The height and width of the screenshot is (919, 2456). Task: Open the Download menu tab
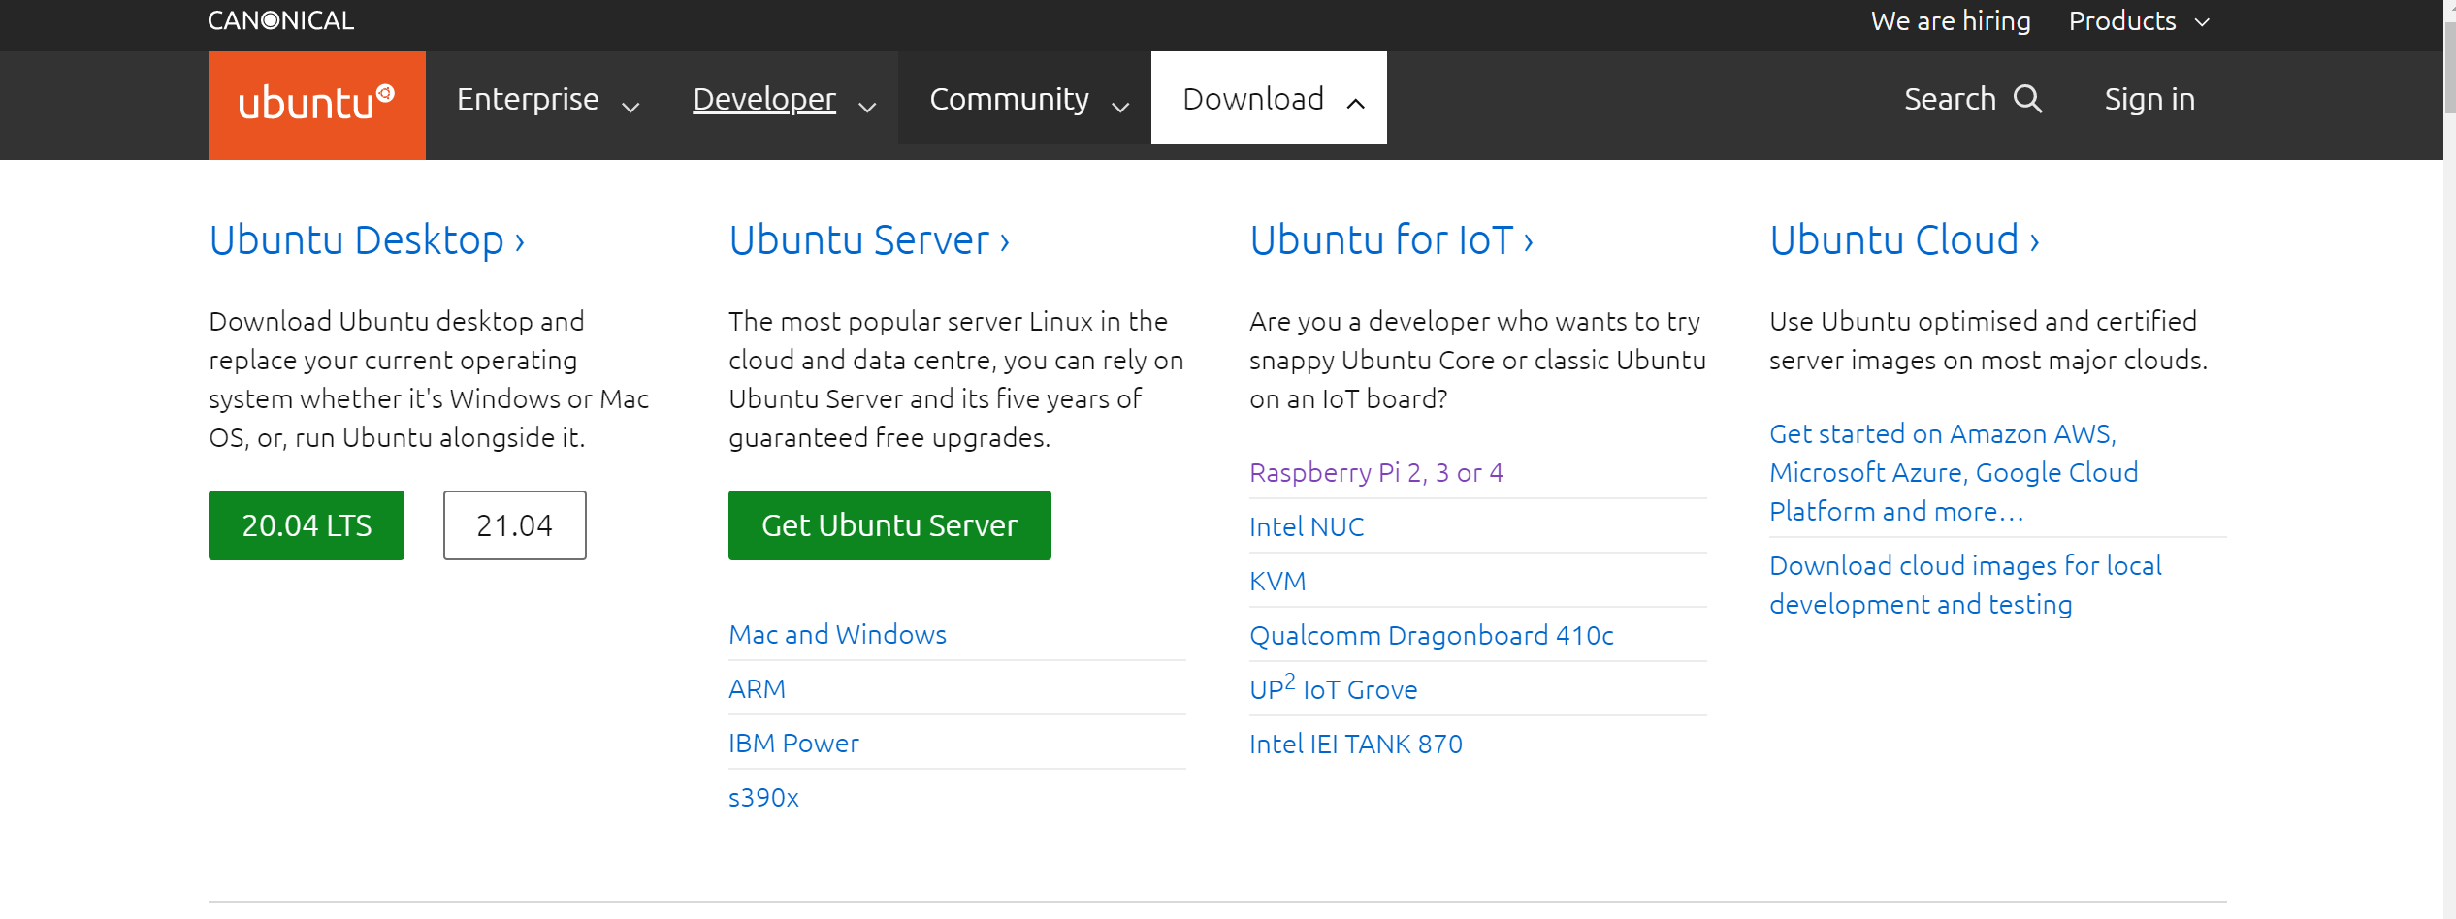(x=1253, y=98)
